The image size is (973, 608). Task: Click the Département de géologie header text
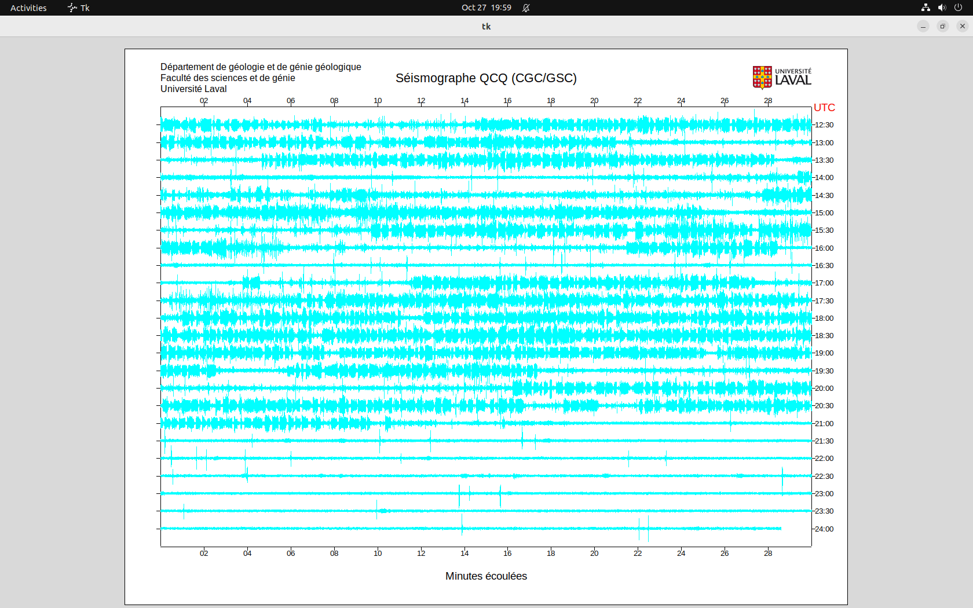[261, 67]
